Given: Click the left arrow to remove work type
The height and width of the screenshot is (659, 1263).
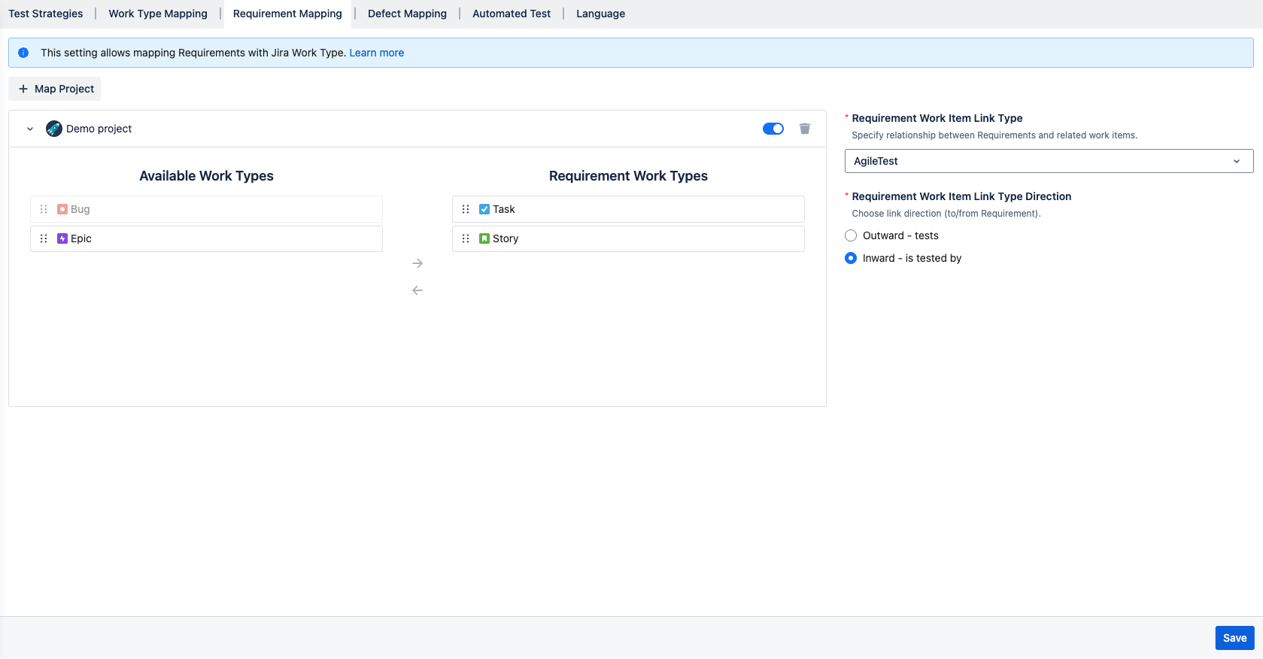Looking at the screenshot, I should point(417,290).
